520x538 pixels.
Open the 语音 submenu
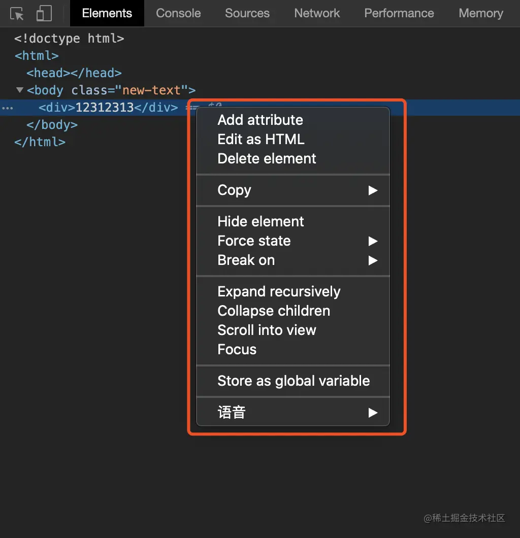(x=374, y=412)
